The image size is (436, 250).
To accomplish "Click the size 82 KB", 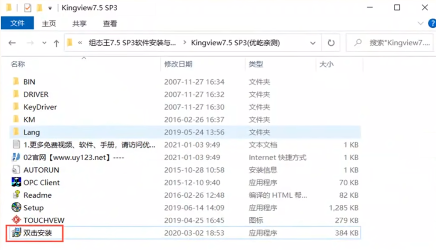I will (349, 195).
